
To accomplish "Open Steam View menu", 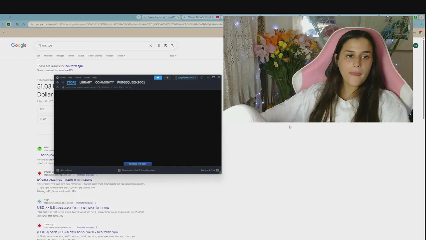I will coord(70,77).
